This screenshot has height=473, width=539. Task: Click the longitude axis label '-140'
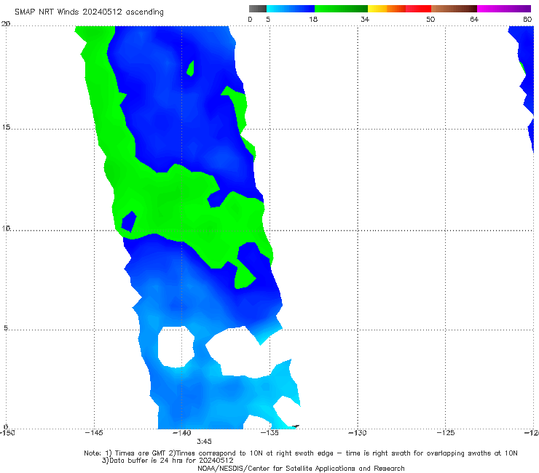(182, 433)
